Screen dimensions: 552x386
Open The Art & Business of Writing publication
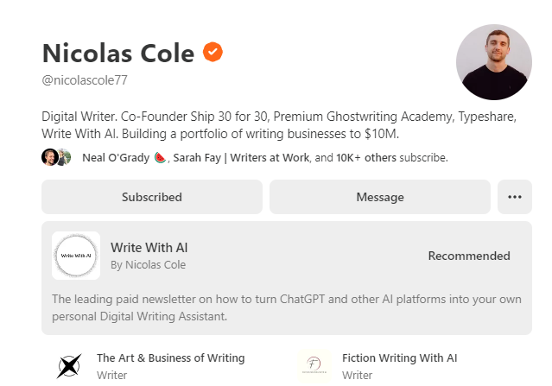(171, 358)
